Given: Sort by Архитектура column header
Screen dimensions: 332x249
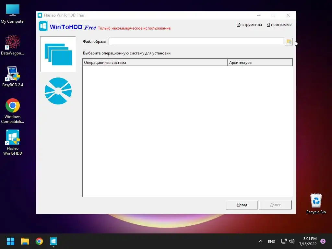Looking at the screenshot, I should (x=260, y=63).
